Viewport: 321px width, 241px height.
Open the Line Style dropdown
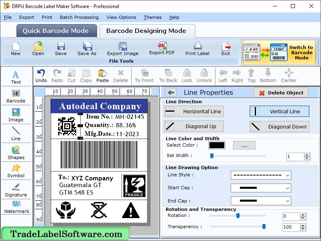pos(261,176)
